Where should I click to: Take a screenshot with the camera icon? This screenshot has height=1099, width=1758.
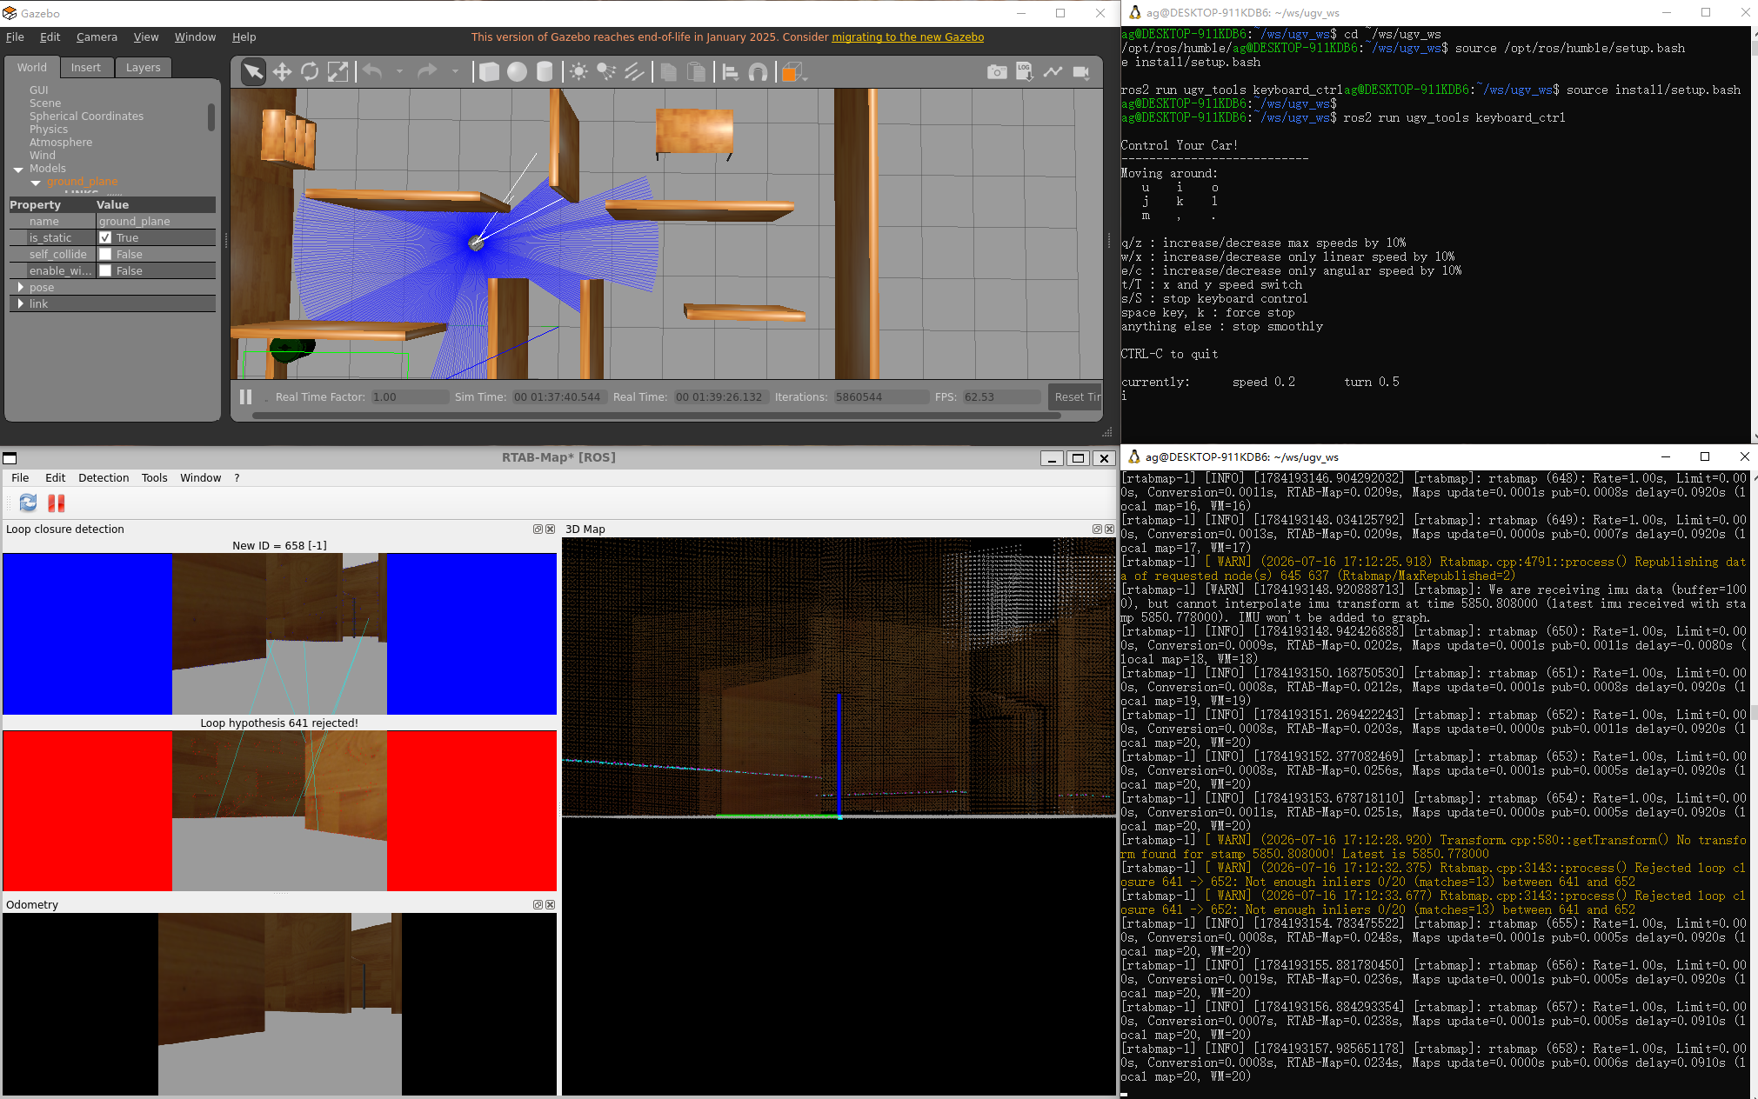coord(997,72)
